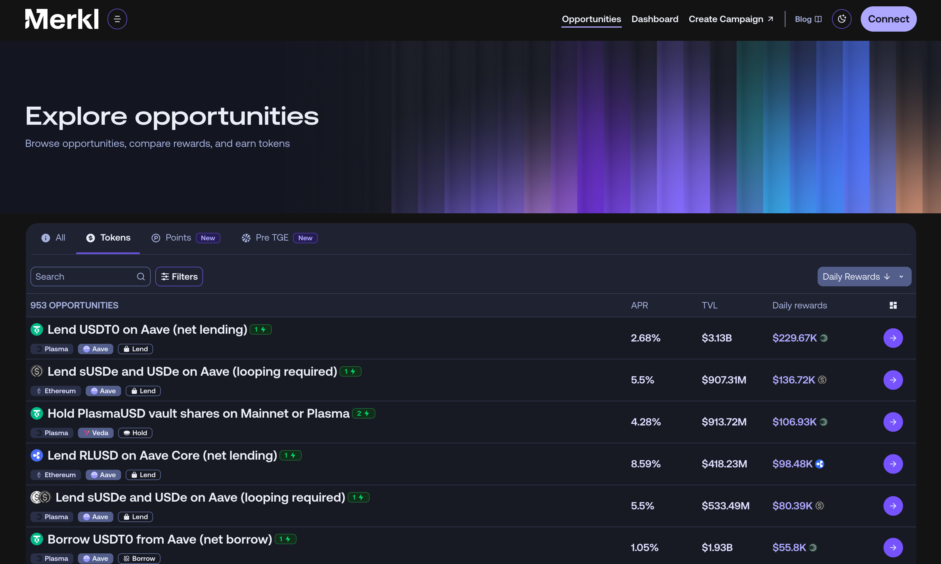Open the Daily Rewards sort dropdown

point(901,277)
